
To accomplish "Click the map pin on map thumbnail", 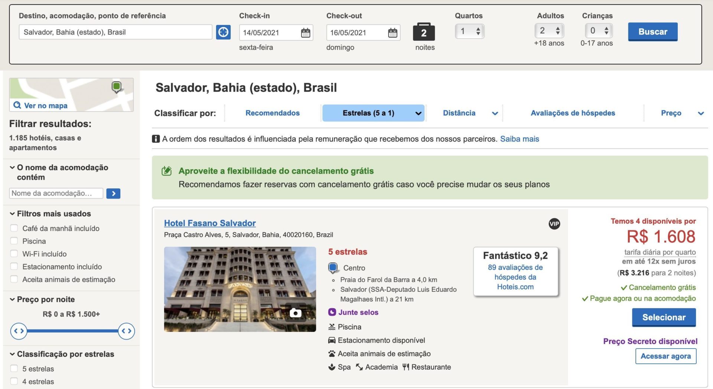I will coord(117,87).
